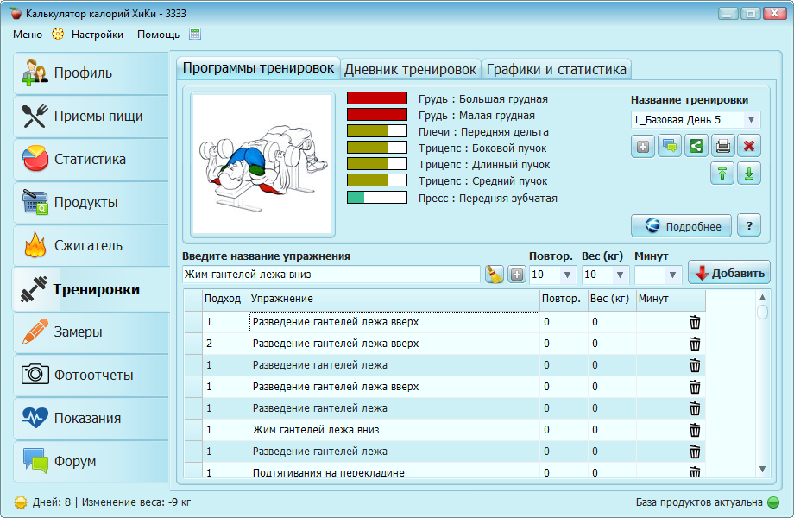The height and width of the screenshot is (518, 794).
Task: Print the current workout program
Action: pyautogui.click(x=723, y=146)
